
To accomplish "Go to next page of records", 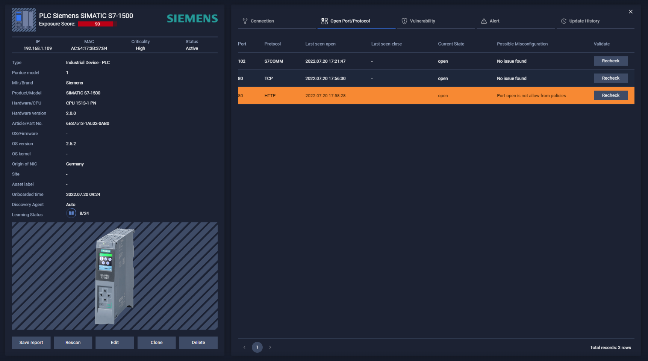I will (270, 347).
